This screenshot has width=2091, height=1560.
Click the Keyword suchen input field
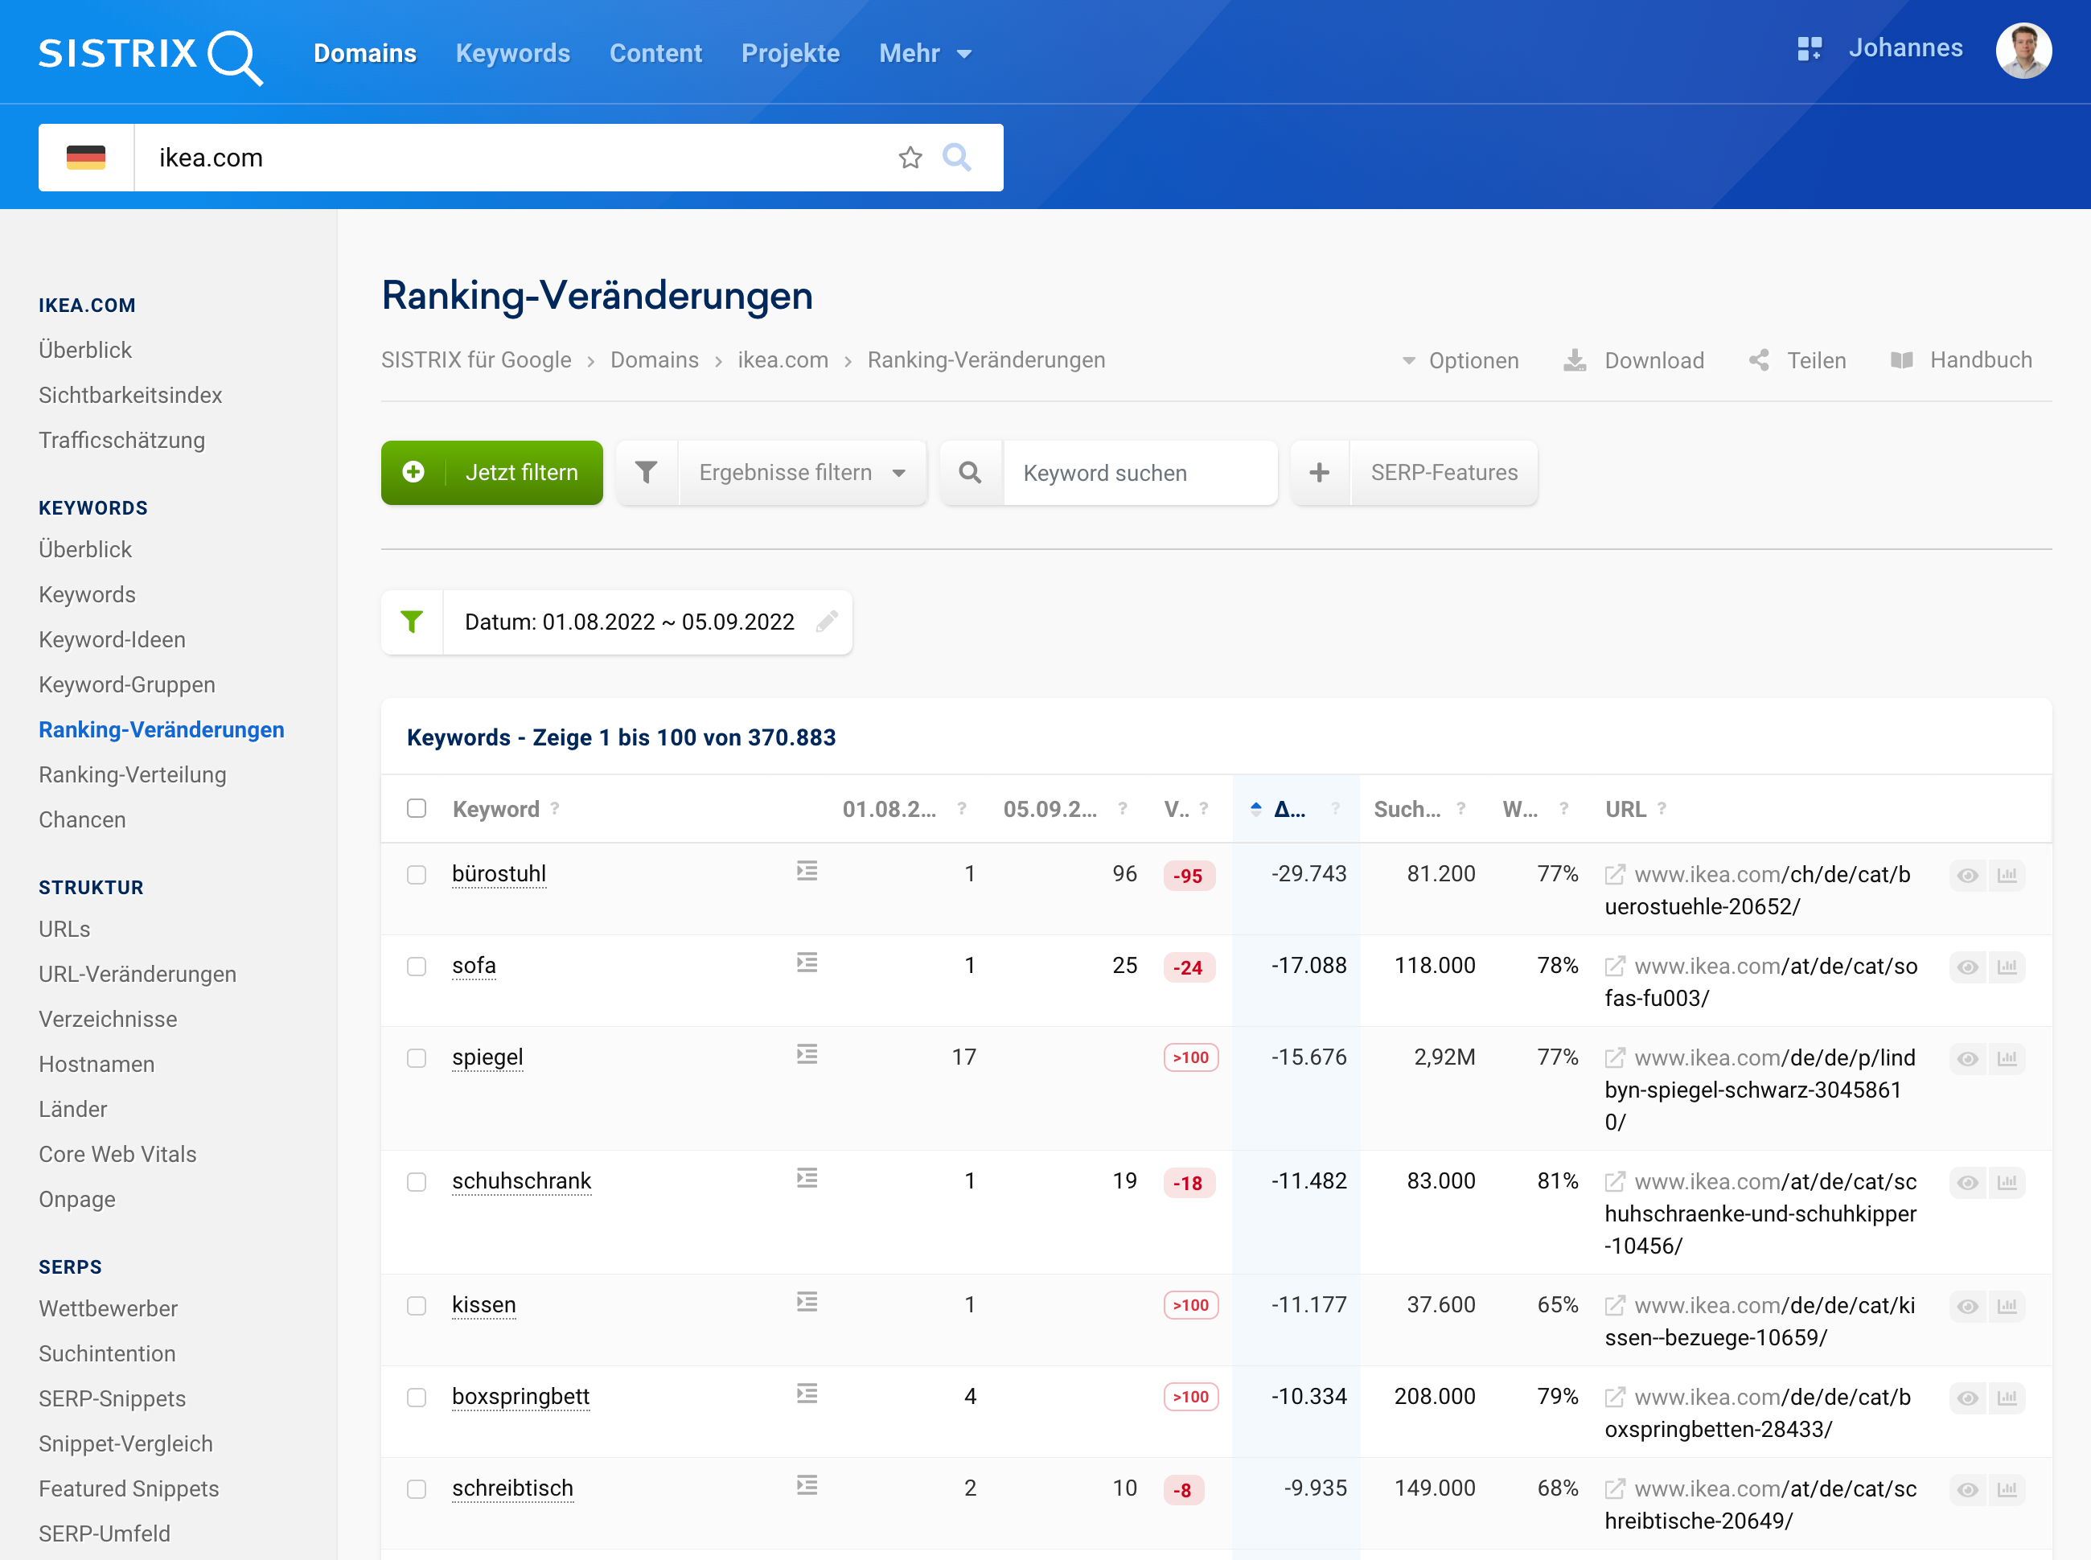pos(1139,472)
